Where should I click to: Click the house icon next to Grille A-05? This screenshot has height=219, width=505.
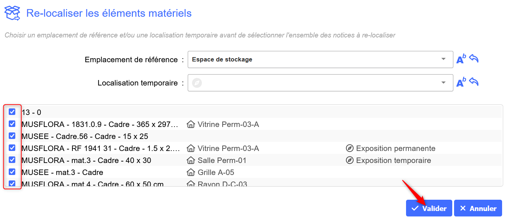pyautogui.click(x=191, y=172)
